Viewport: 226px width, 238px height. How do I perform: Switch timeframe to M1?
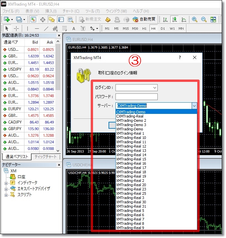click(x=107, y=28)
